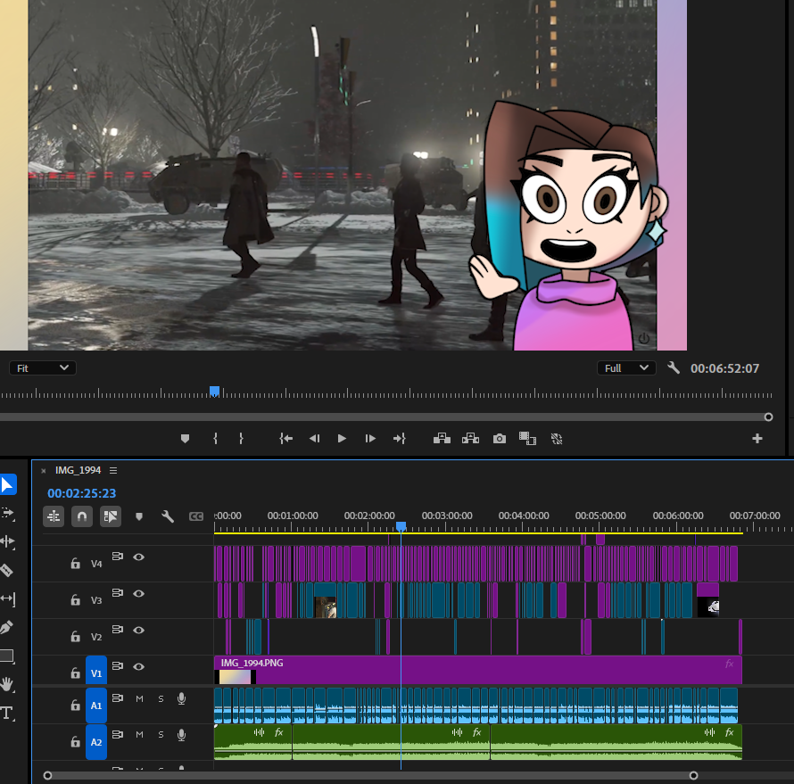Select the IMG_1994.PNG clip on V1
The image size is (794, 784).
478,670
